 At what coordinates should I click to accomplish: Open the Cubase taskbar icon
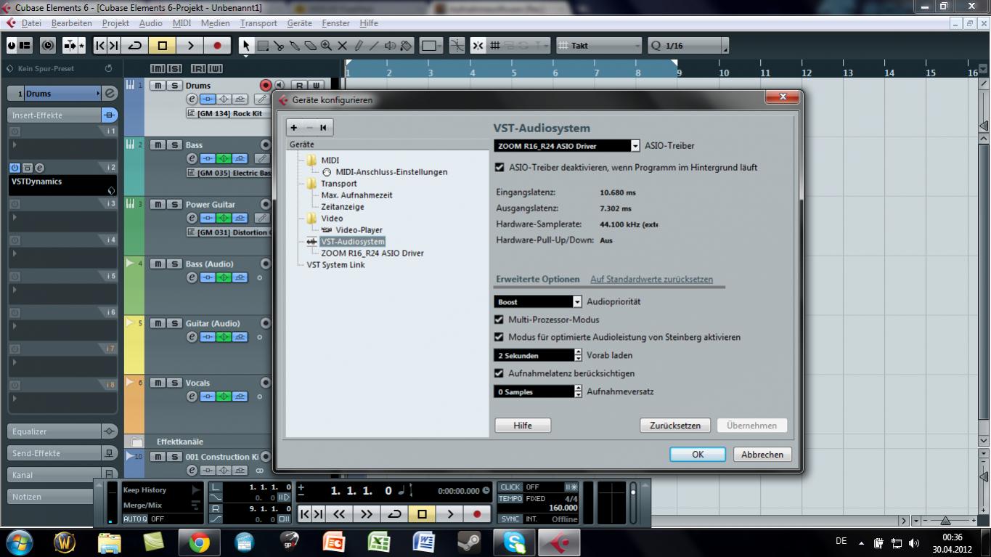[x=559, y=542]
